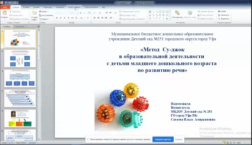Click the Закрыть доступ button
The height and width of the screenshot is (145, 252).
[x=163, y=139]
